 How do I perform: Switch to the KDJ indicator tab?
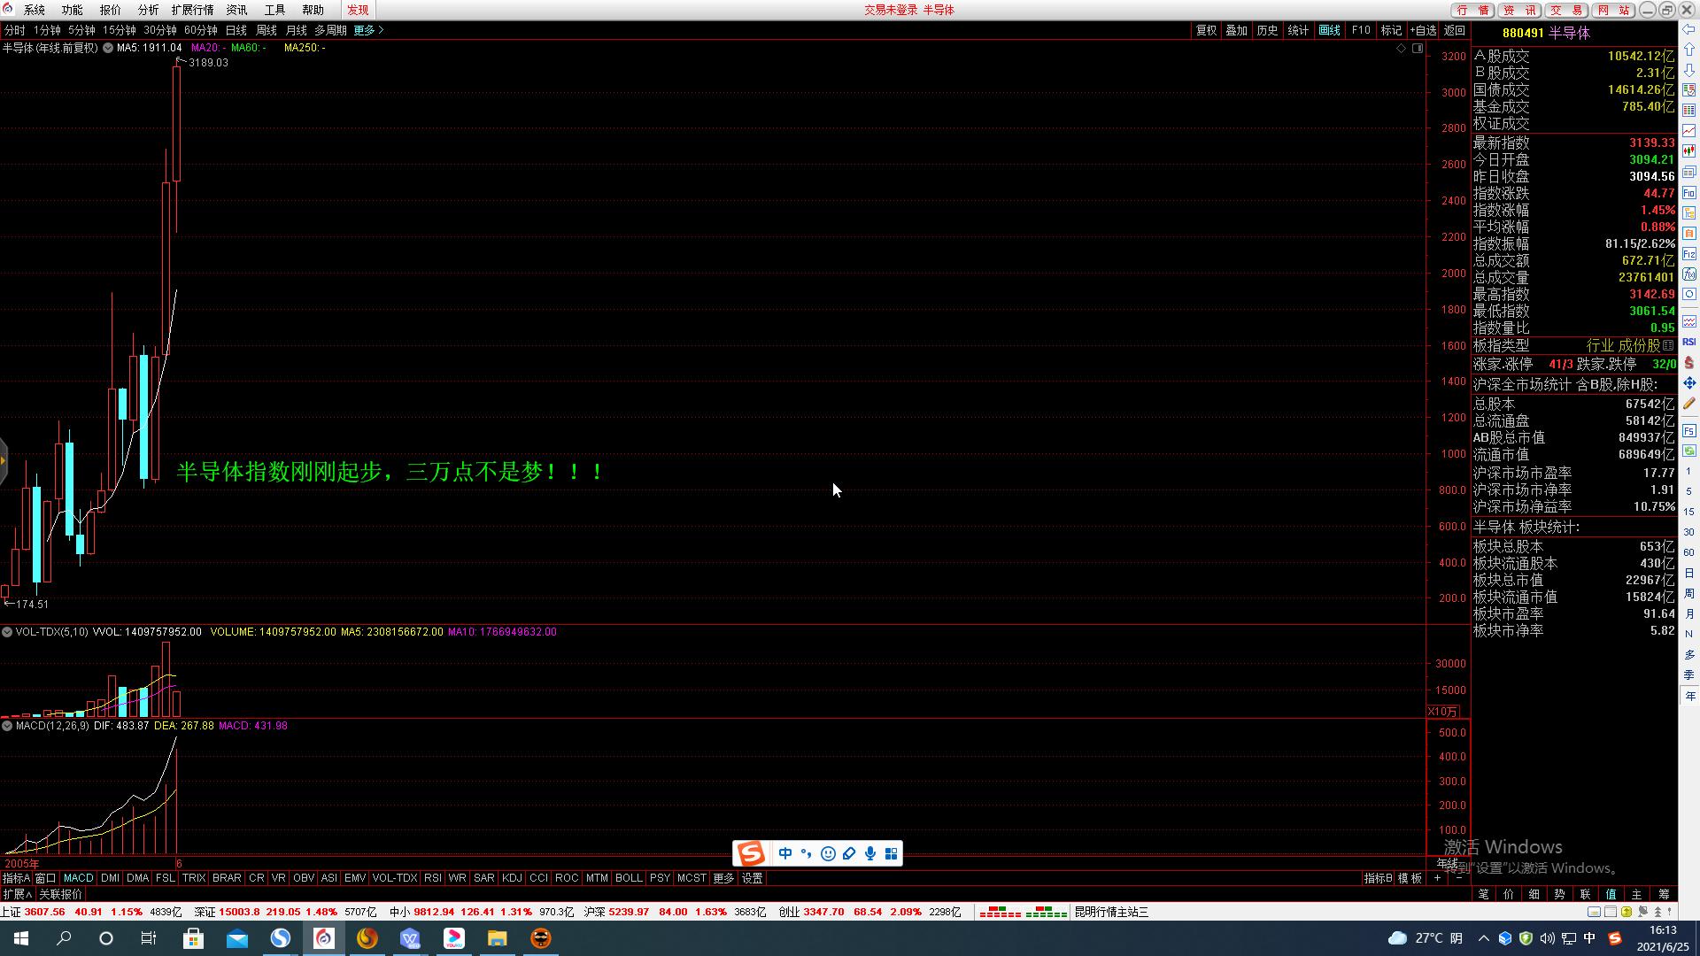(x=512, y=878)
